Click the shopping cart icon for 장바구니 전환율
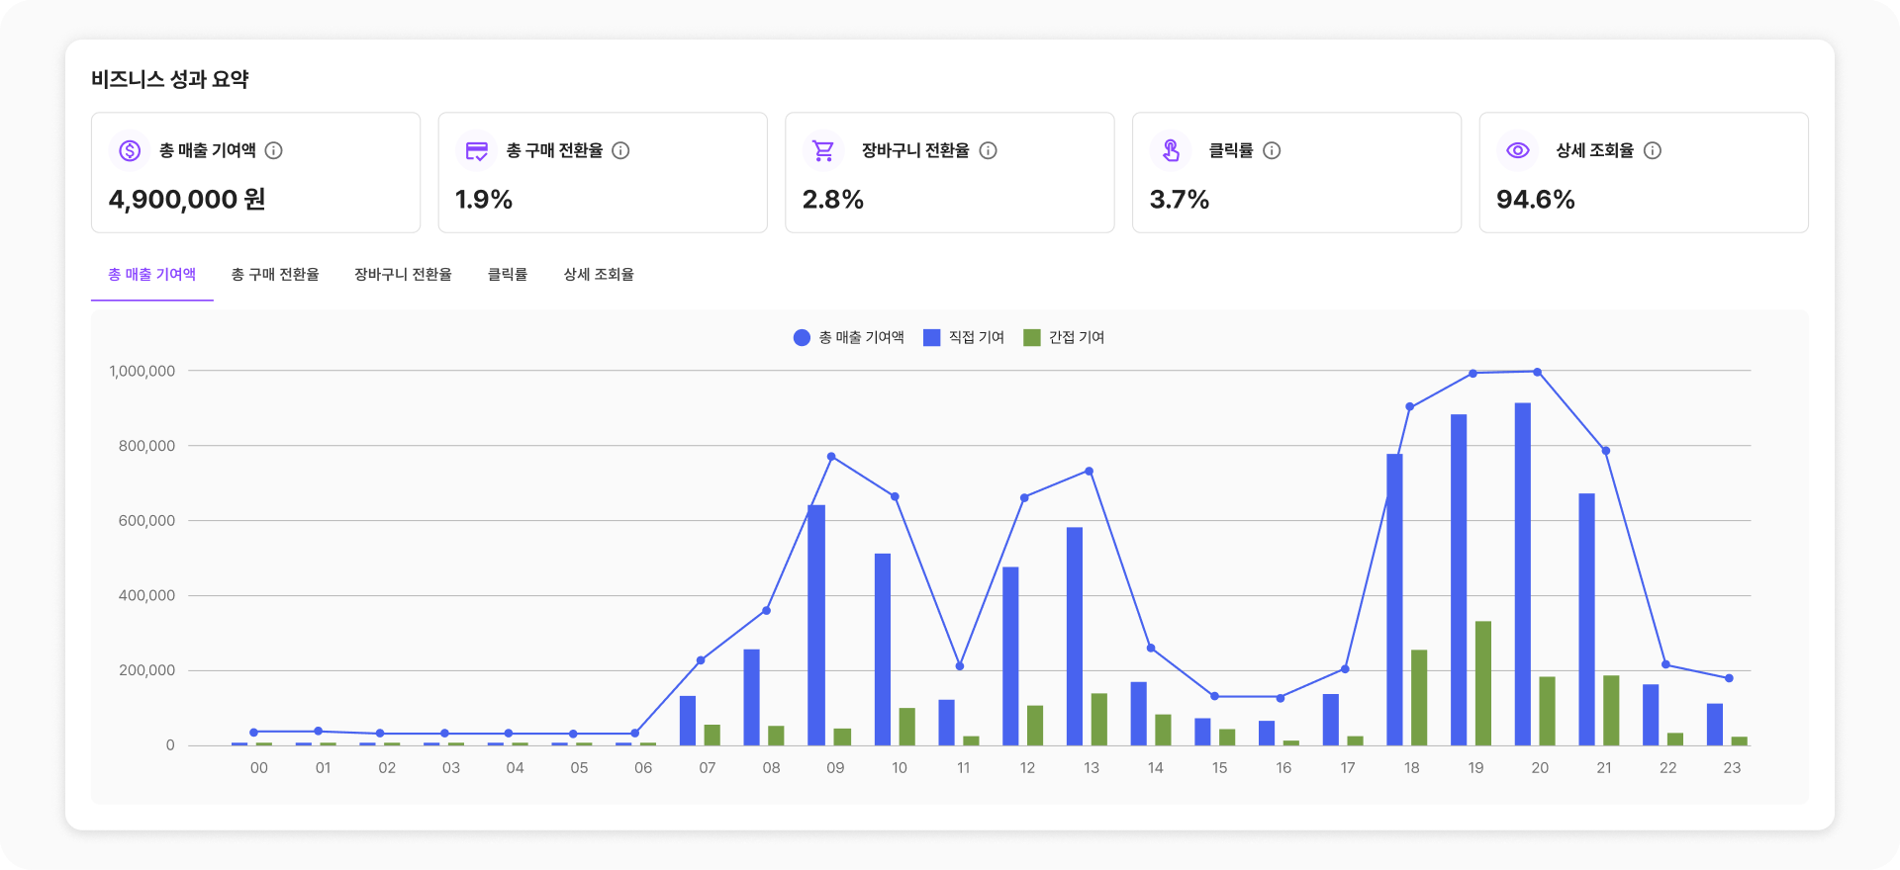The image size is (1900, 870). click(823, 150)
